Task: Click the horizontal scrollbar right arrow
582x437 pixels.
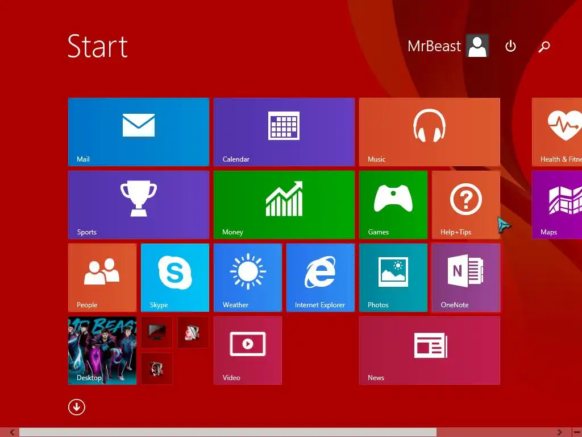Action: [559, 432]
